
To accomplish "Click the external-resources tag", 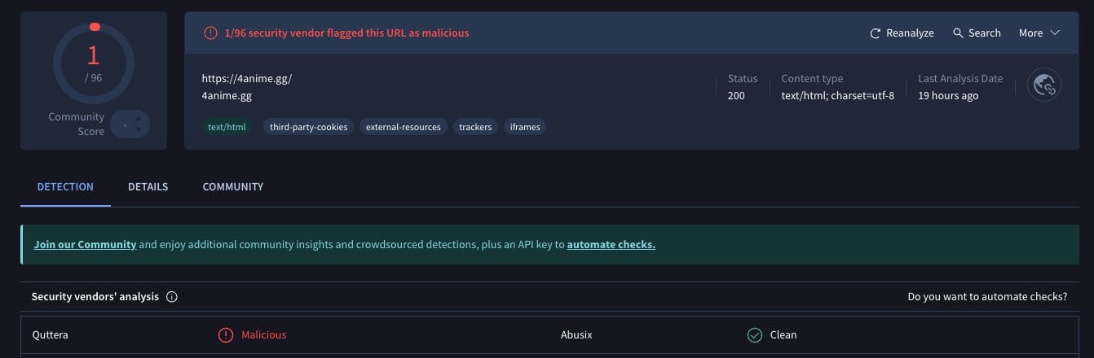I will [404, 127].
